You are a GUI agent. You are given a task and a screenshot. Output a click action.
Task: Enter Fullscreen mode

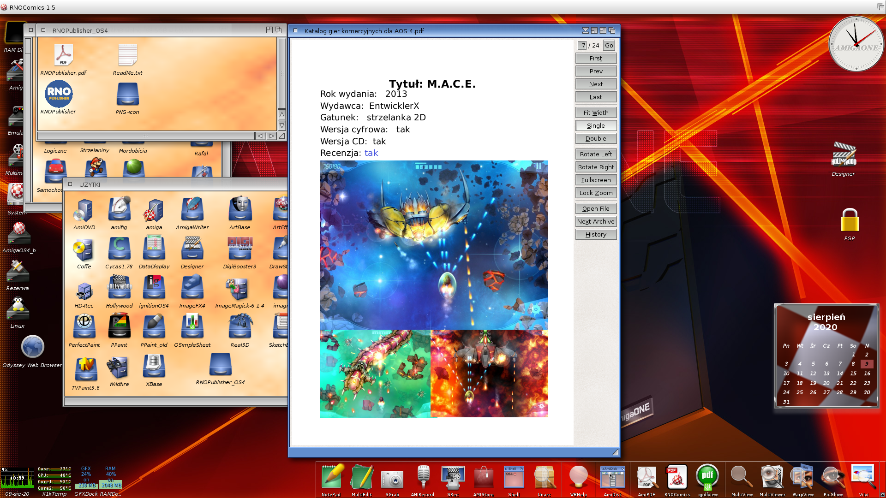tap(596, 180)
